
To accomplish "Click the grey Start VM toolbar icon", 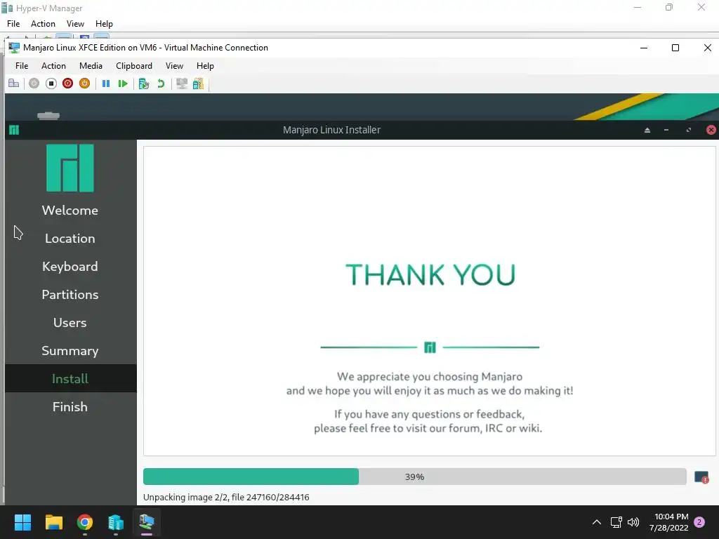I will coord(34,84).
